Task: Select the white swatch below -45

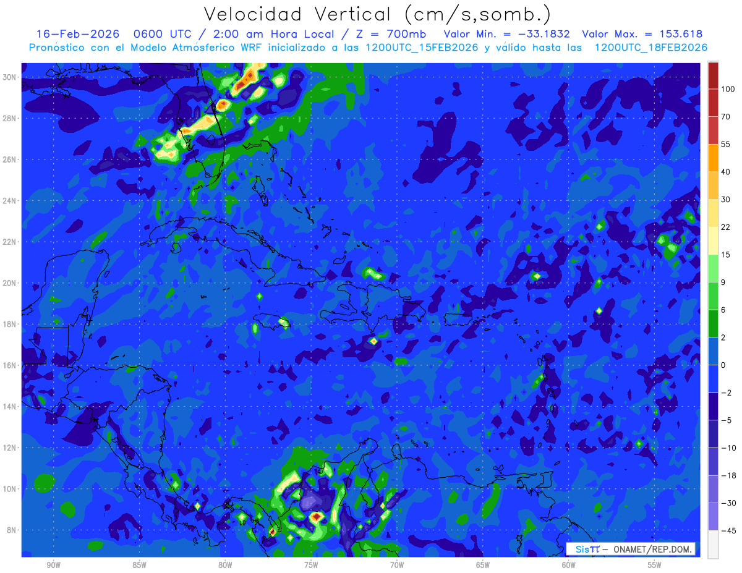Action: [713, 544]
